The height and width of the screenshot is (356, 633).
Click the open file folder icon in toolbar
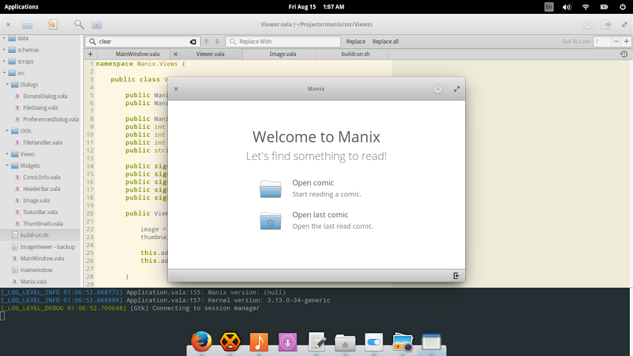point(27,24)
